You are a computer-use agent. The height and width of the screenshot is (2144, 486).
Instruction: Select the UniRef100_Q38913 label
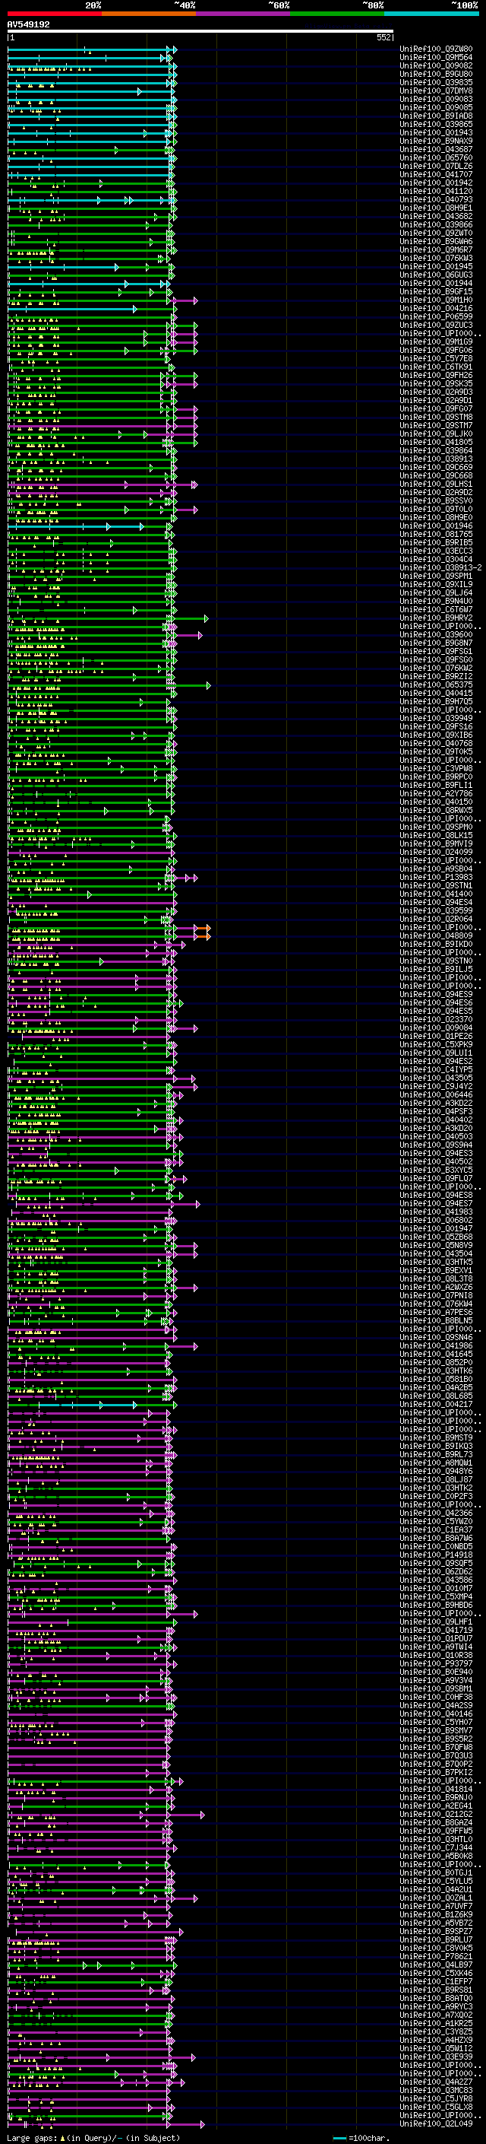coord(436,459)
